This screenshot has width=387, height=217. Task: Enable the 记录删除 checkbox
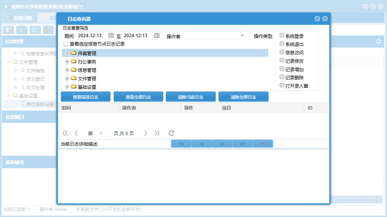(x=282, y=77)
